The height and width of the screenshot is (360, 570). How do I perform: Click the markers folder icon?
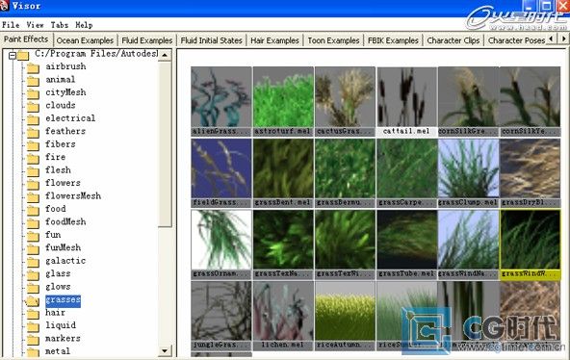(x=33, y=339)
